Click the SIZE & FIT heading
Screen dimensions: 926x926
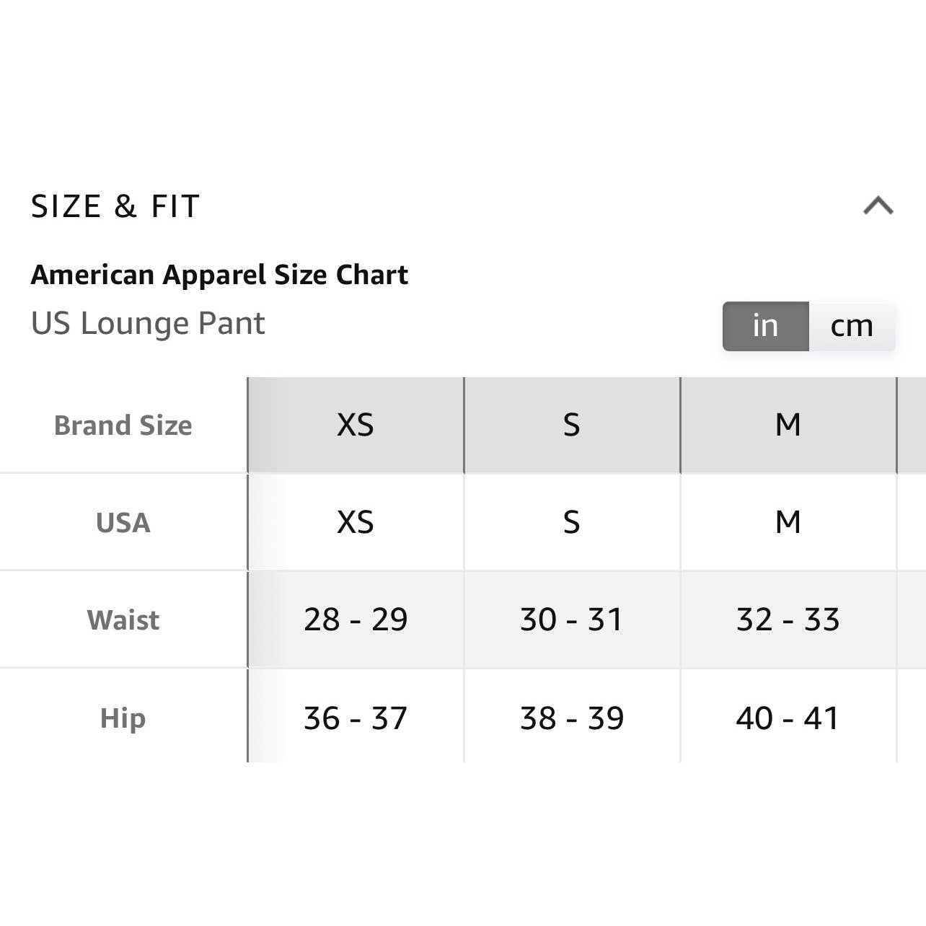point(115,207)
